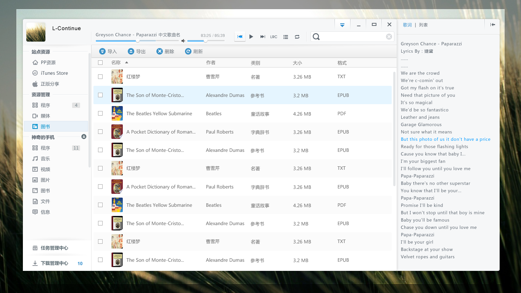Click the sidebar's vertical scrollbar

click(x=90, y=110)
